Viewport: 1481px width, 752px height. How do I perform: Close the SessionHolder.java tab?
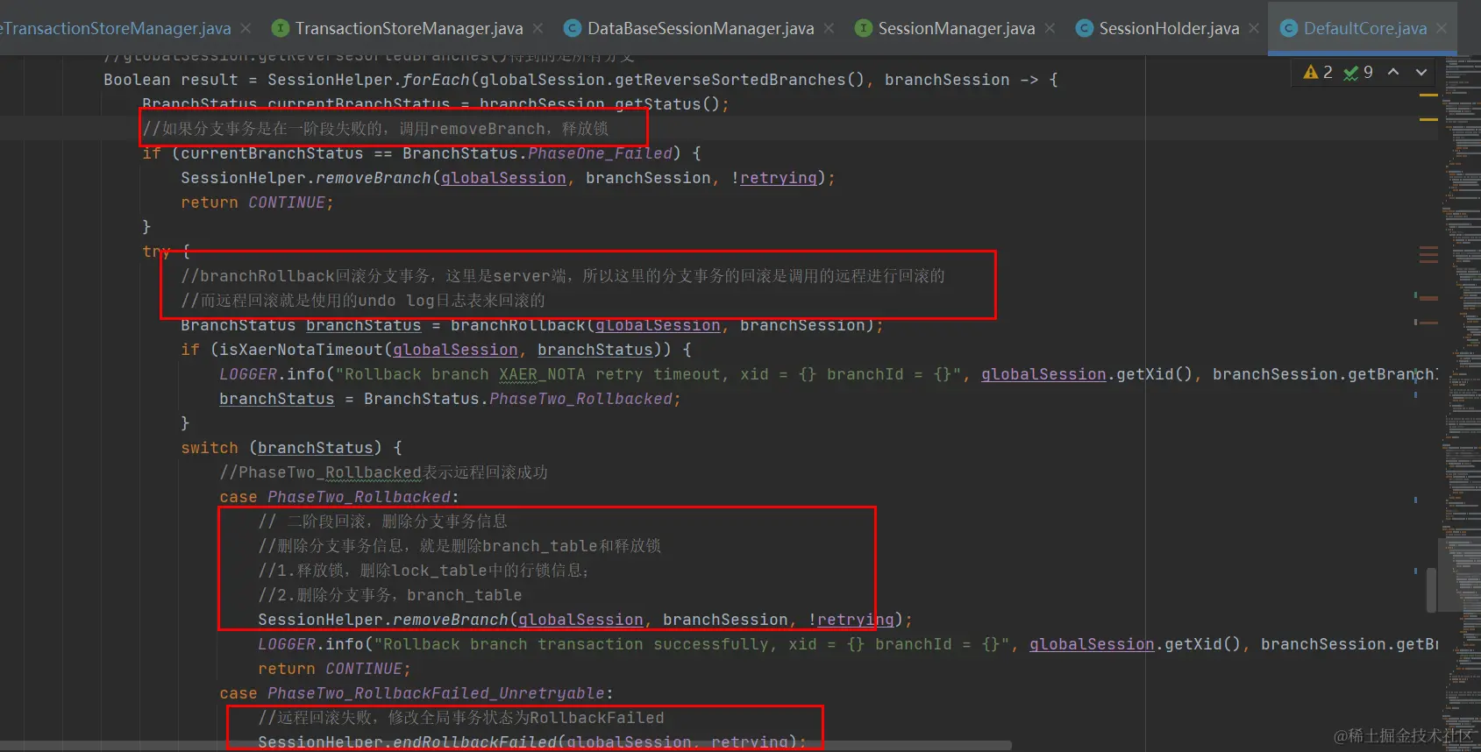1254,28
